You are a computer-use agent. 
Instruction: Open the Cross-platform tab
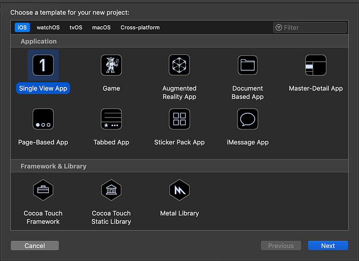(x=140, y=27)
